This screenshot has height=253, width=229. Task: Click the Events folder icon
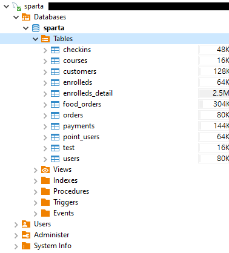coord(45,213)
